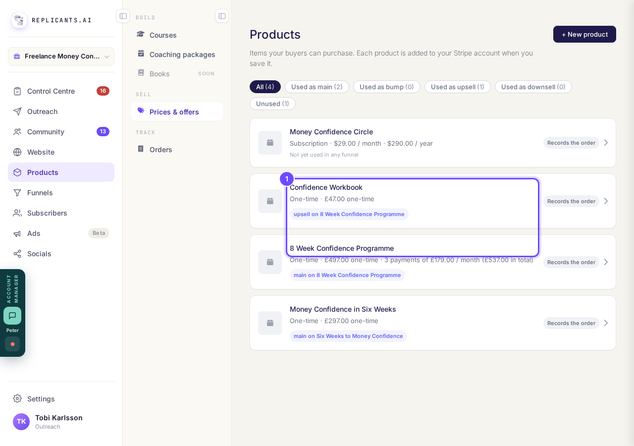The image size is (634, 446).
Task: Click 'Not yet used in any funnel' text
Action: point(324,155)
